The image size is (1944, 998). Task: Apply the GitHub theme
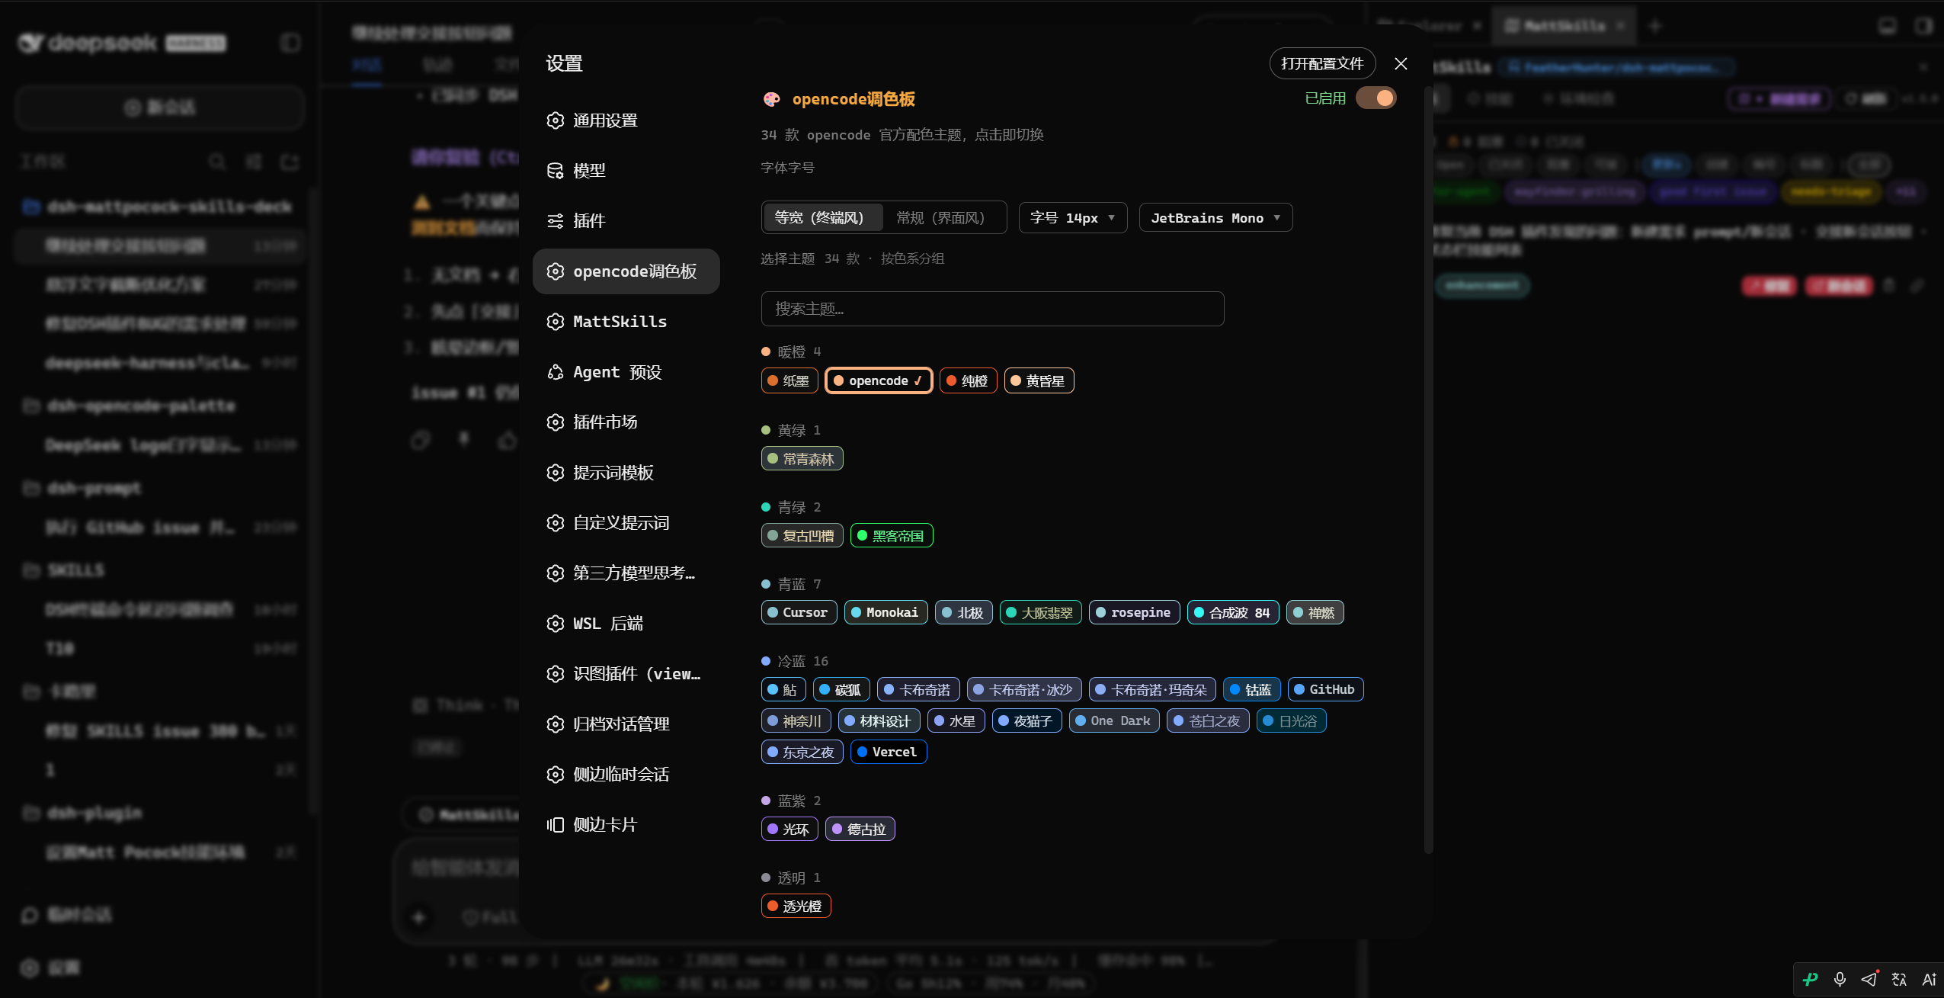click(x=1325, y=690)
